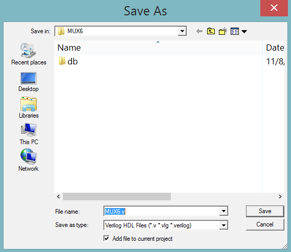
Task: Expand the File name dropdown arrow
Action: (223, 211)
